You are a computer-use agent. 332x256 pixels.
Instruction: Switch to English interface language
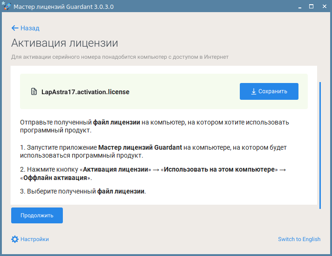pyautogui.click(x=299, y=239)
